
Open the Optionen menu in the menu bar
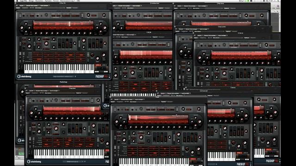pyautogui.click(x=49, y=1)
